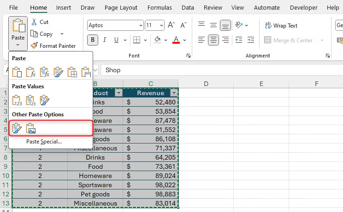Click the Borders icon
This screenshot has height=212, width=343.
(x=137, y=40)
